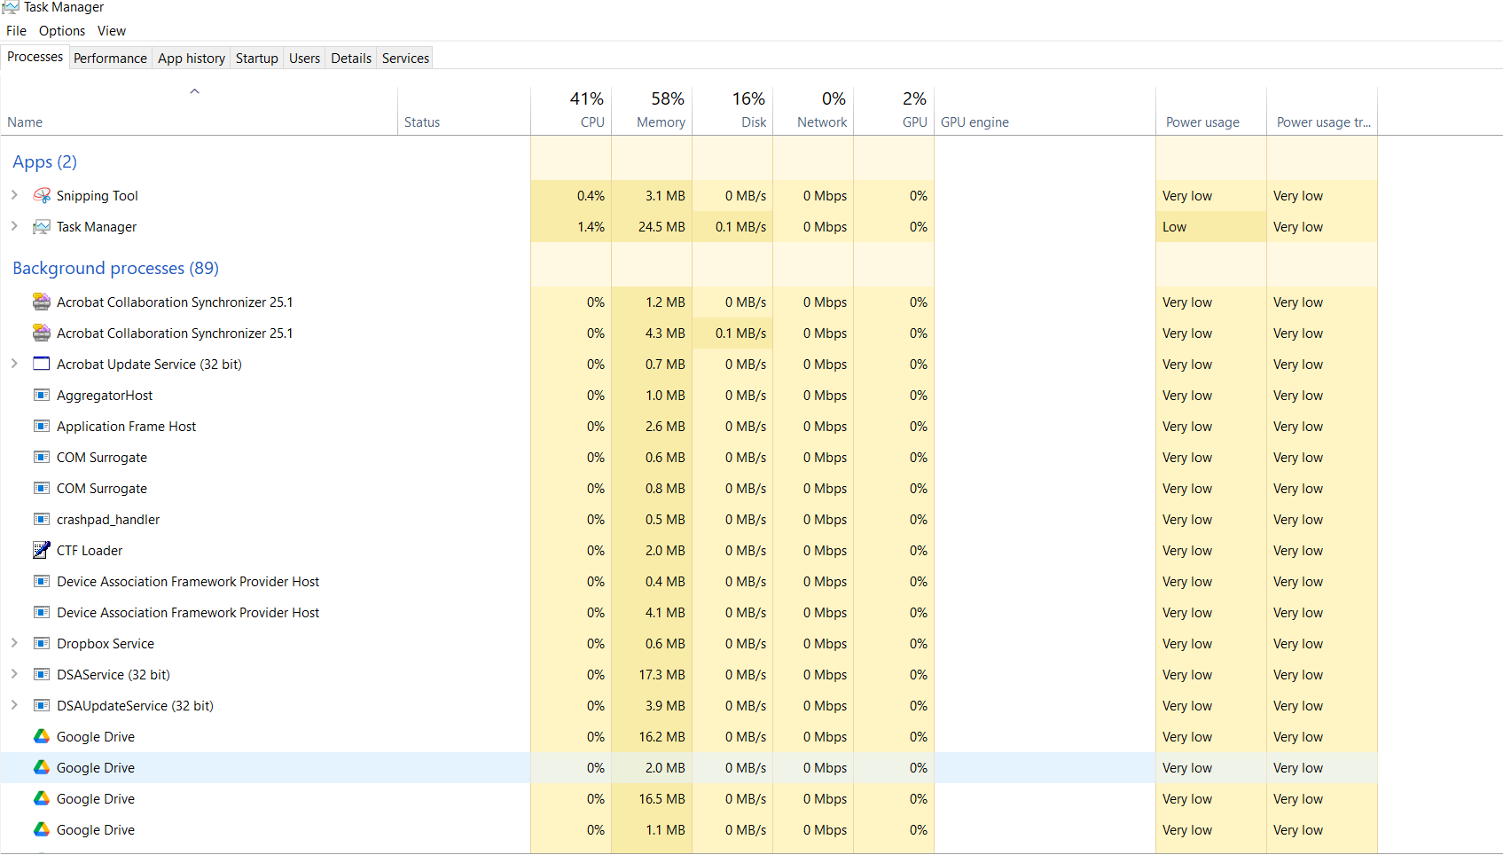Switch to the App history tab
This screenshot has width=1503, height=863.
[x=192, y=59]
